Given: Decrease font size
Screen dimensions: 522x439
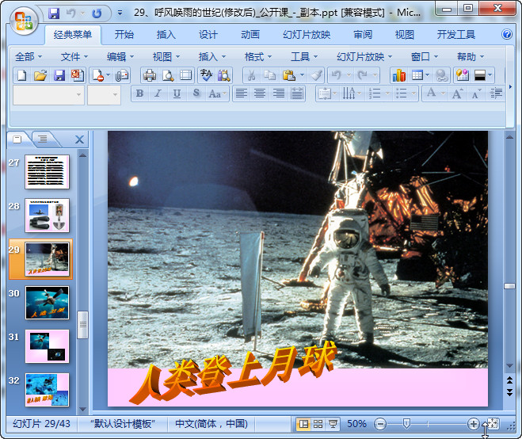Looking at the screenshot, I should point(476,94).
